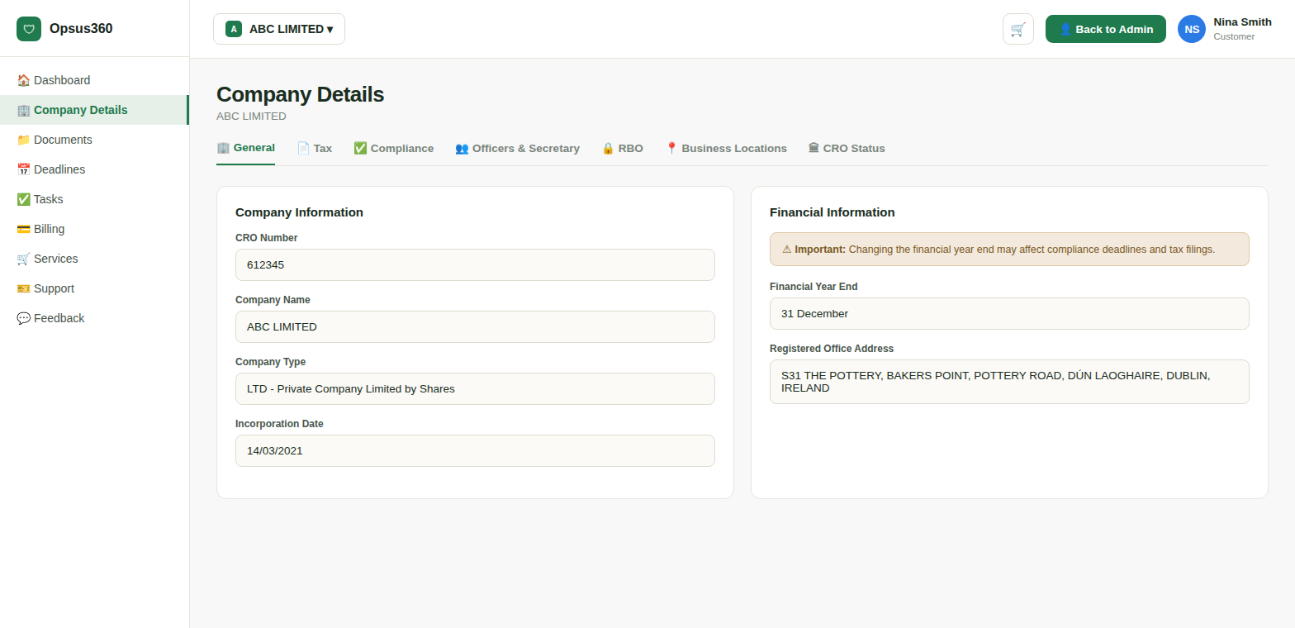Click the green 'A' company badge icon
Image resolution: width=1295 pixels, height=628 pixels.
tap(234, 29)
